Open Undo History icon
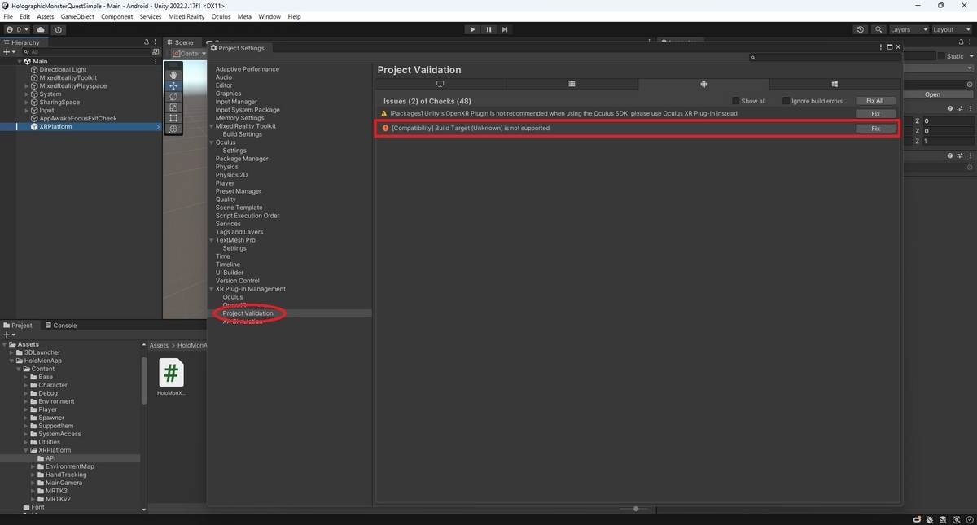977x525 pixels. 861,29
